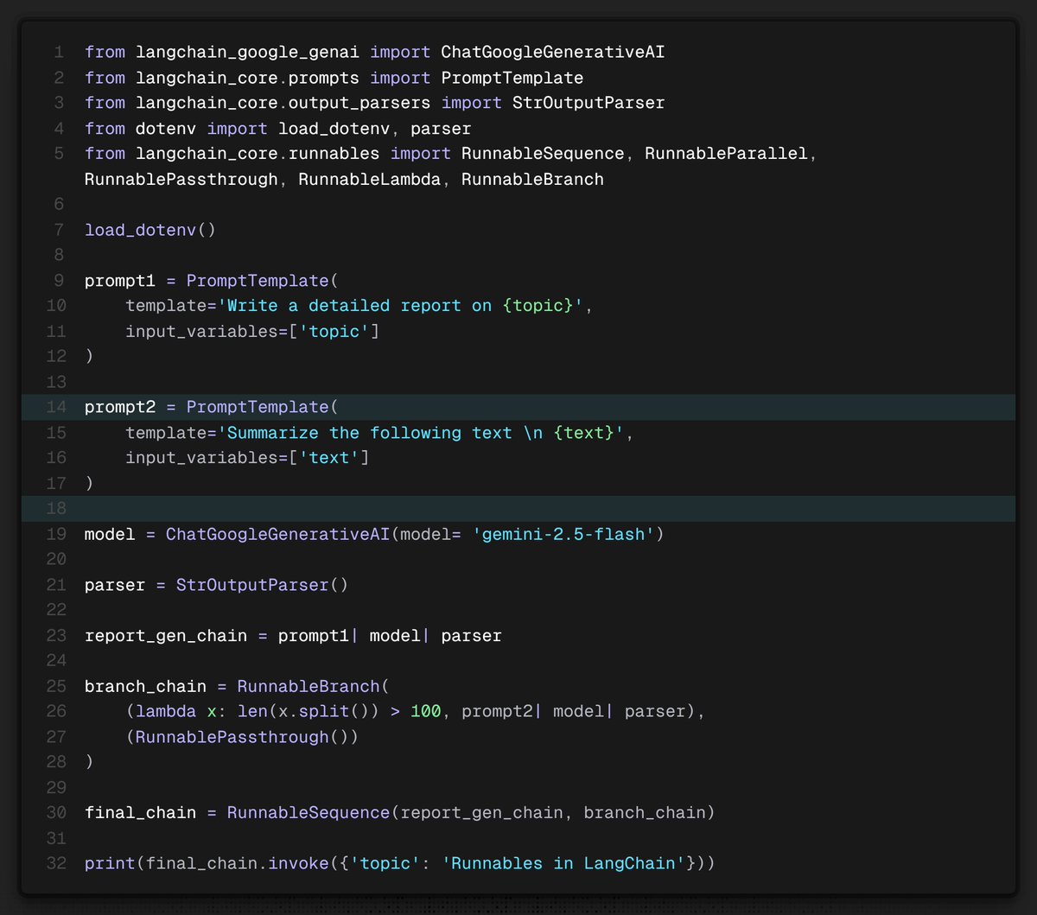Click ChatGoogleGenerativeAI in the line 1 import
1037x915 pixels.
point(552,53)
